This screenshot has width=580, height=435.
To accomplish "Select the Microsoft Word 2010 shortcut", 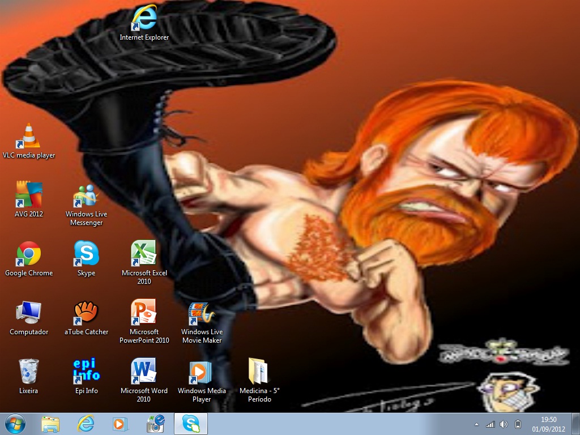I will click(144, 380).
